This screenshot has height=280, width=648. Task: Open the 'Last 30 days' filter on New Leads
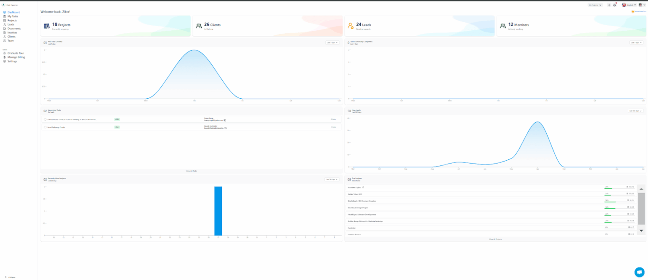click(635, 110)
